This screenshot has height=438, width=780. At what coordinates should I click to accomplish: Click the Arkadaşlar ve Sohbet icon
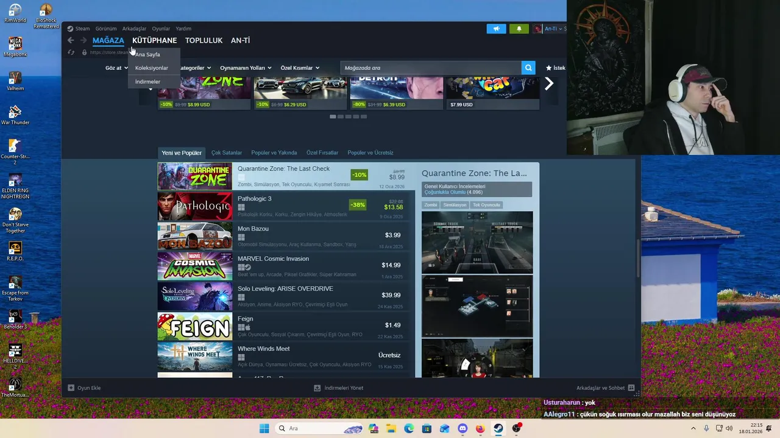tap(631, 388)
